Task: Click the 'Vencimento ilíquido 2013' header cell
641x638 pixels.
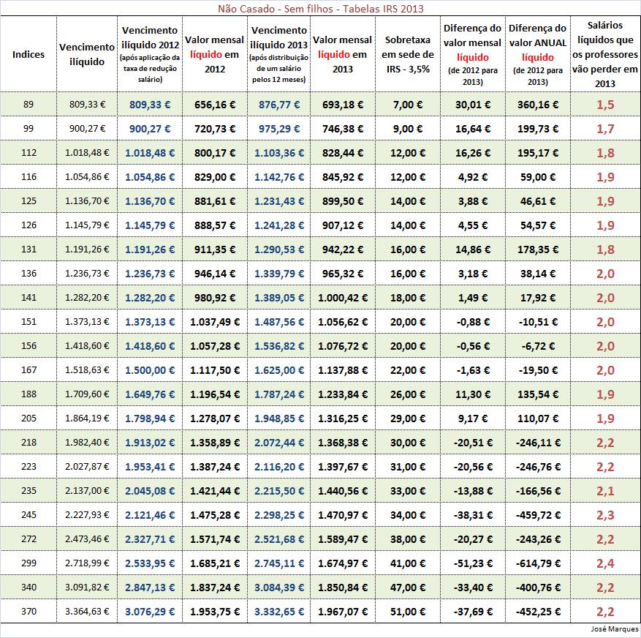Action: (x=278, y=54)
